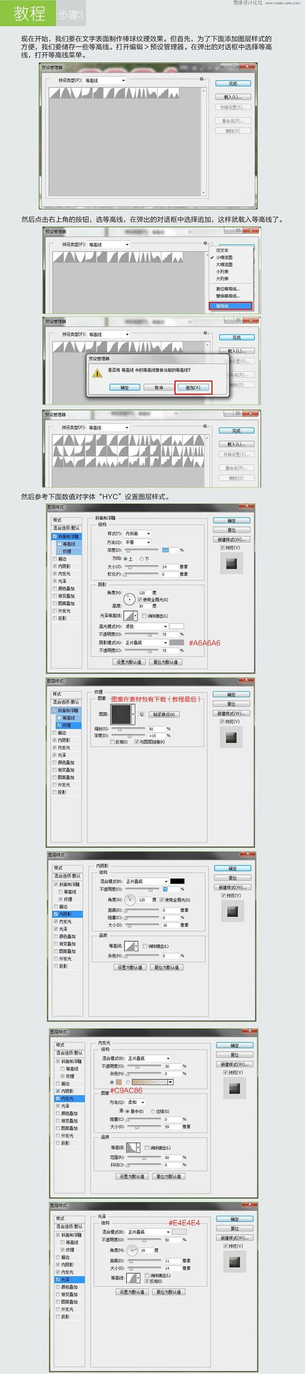Choose 大缩览图 in the preset manager flyout menu
Viewport: 305px width, 1374px height.
pos(224,264)
